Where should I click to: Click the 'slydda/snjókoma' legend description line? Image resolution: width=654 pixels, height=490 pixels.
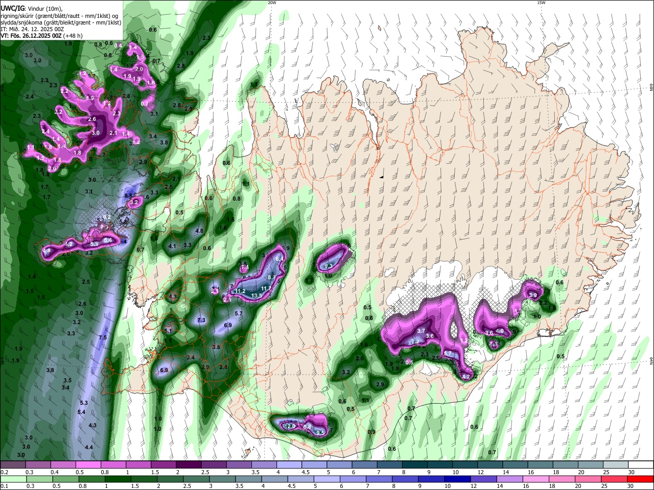coord(61,22)
